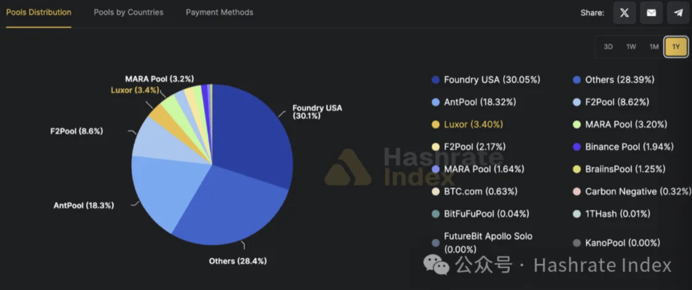Set time range to 1W
Image resolution: width=692 pixels, height=290 pixels.
(x=631, y=47)
